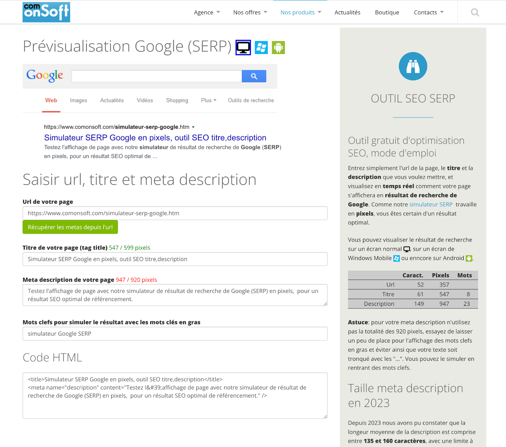Focus the Mots clefs input field
The width and height of the screenshot is (506, 447).
175,334
